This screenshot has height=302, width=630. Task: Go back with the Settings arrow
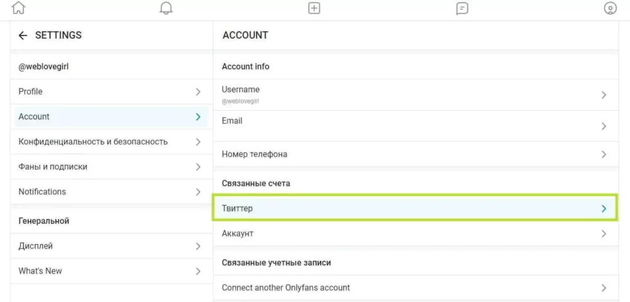pos(23,35)
